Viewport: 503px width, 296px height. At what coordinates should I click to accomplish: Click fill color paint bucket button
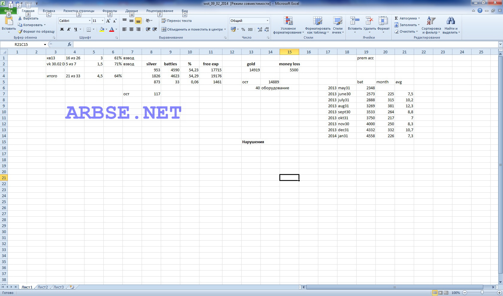[102, 29]
